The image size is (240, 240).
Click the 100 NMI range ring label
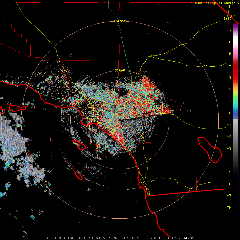pyautogui.click(x=120, y=21)
